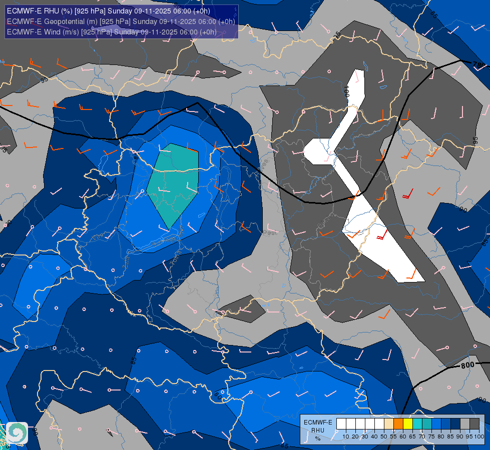Click the yellow 60–65 legend swatch
Screen dimensions: 490x450
pyautogui.click(x=408, y=424)
